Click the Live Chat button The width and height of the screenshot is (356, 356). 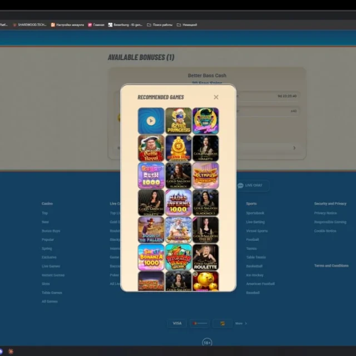[x=253, y=185]
